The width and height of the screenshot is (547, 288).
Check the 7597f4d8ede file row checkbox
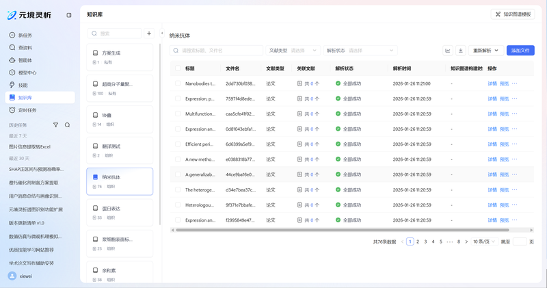pyautogui.click(x=178, y=99)
